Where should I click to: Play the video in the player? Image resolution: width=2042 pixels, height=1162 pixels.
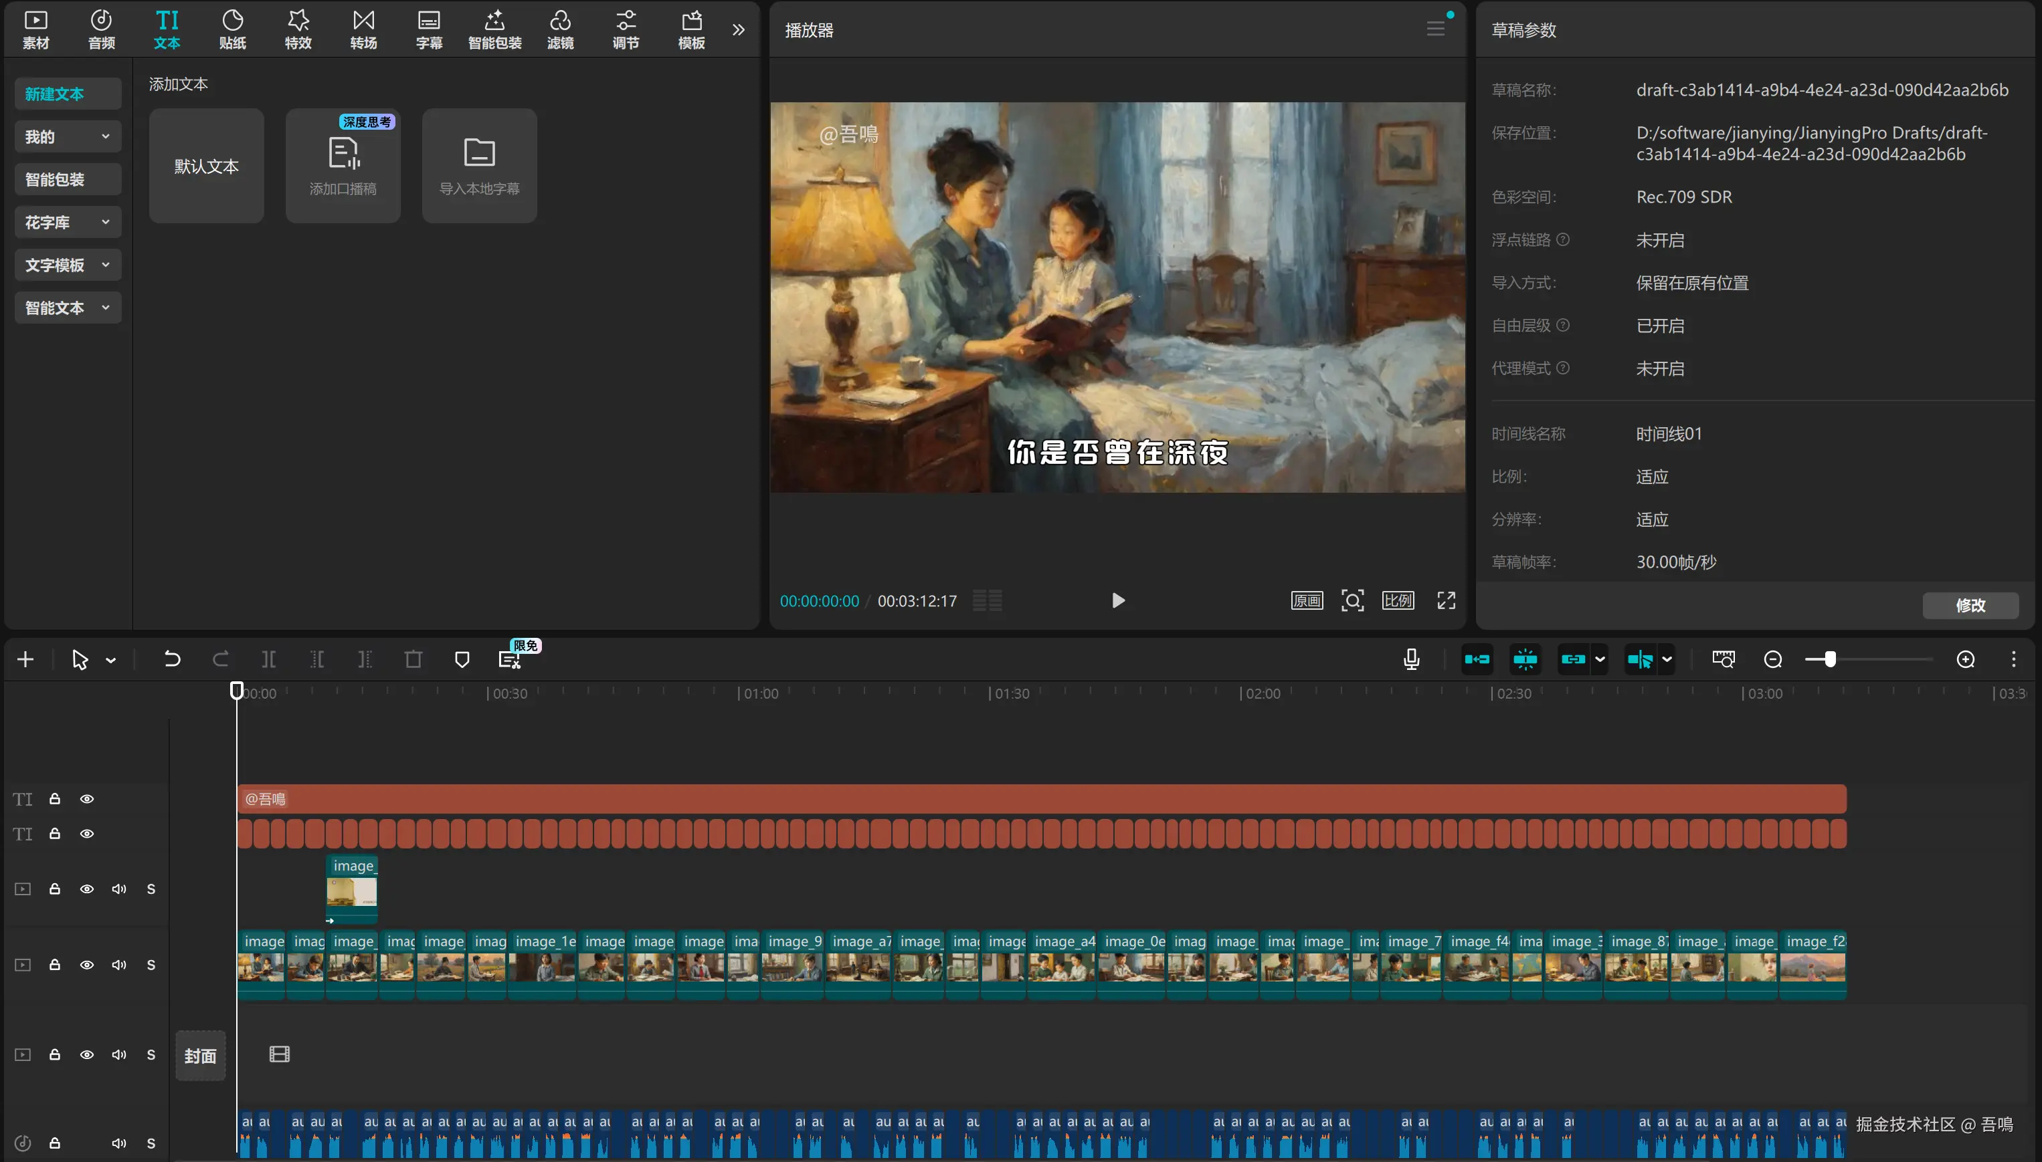tap(1118, 600)
